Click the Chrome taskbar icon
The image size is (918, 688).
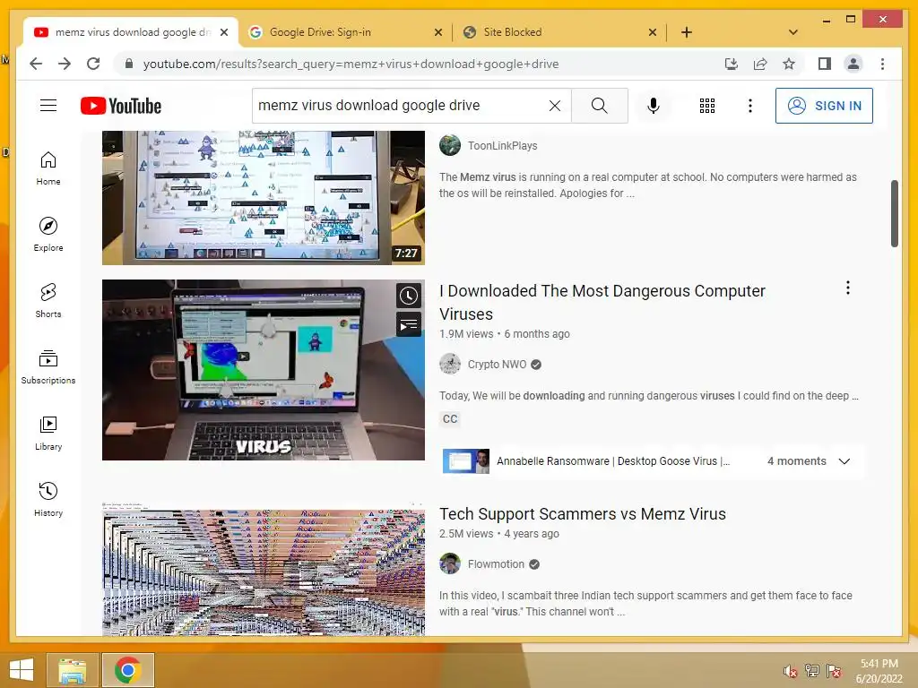(127, 670)
